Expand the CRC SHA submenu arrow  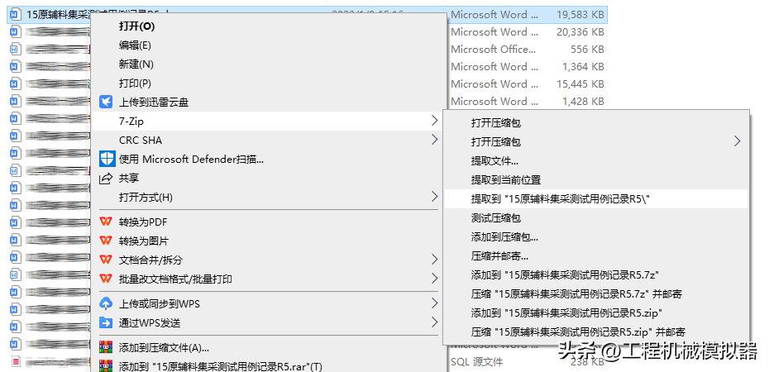click(x=434, y=140)
